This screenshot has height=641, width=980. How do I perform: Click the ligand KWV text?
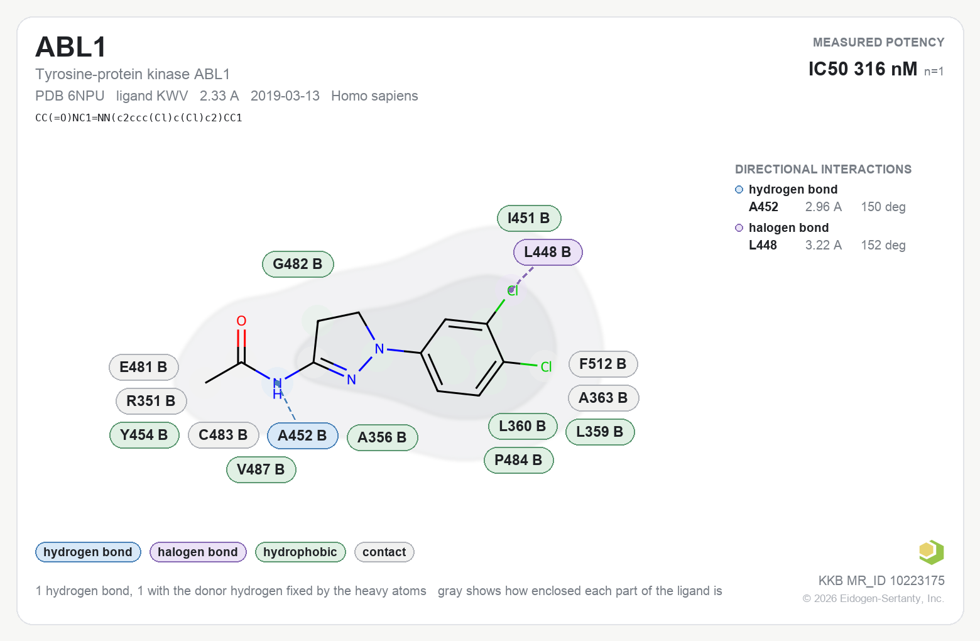[x=152, y=96]
